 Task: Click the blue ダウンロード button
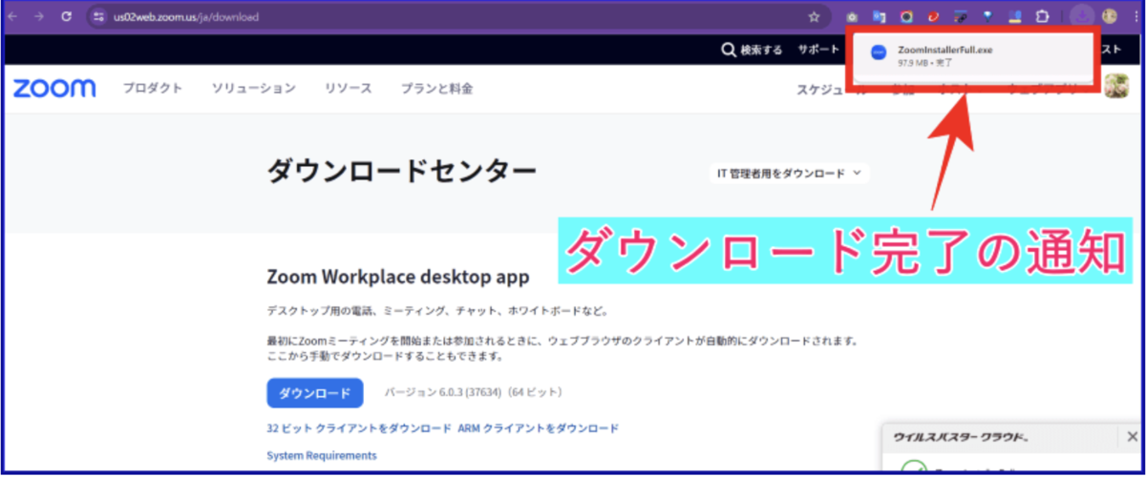315,393
